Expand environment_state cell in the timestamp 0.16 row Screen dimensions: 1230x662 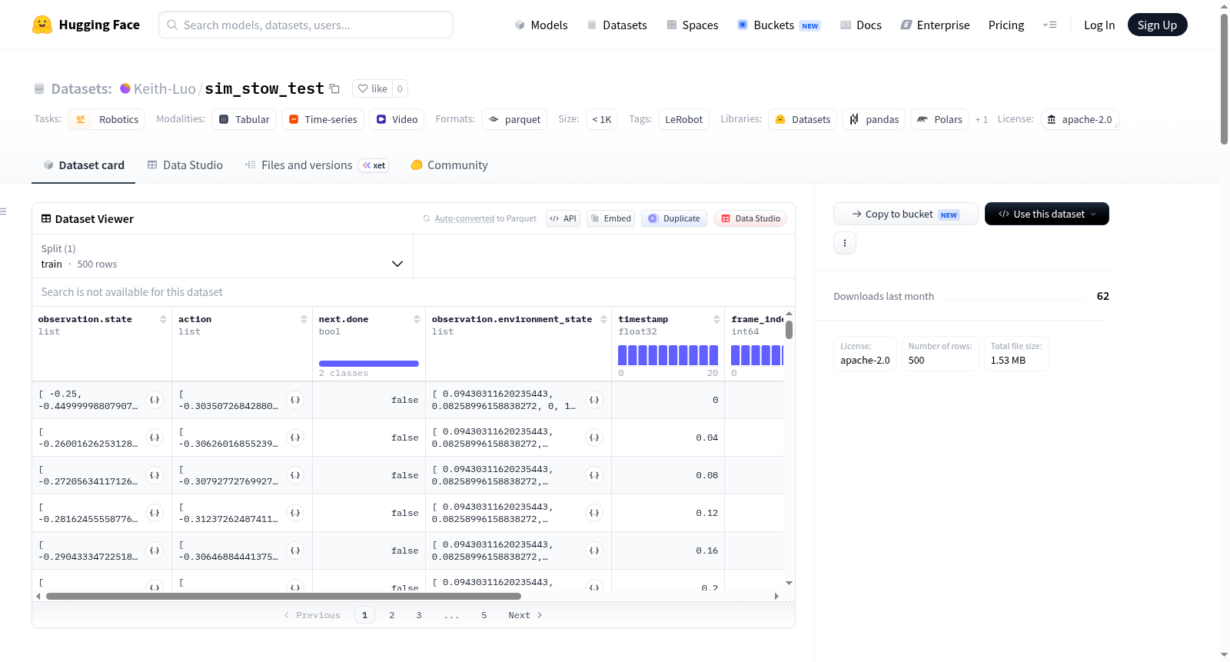click(x=594, y=551)
